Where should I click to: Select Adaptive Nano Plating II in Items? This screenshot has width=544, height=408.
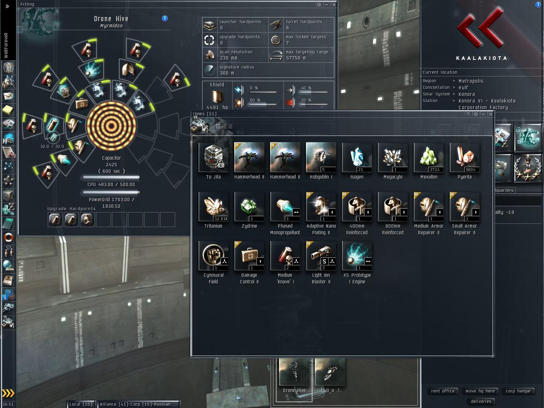321,213
